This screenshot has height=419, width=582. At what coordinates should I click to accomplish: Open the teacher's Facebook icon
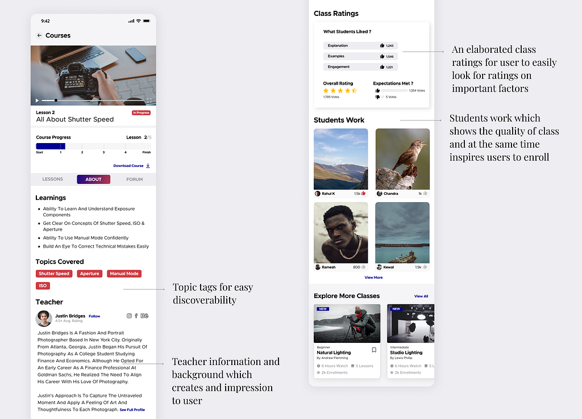pyautogui.click(x=136, y=316)
